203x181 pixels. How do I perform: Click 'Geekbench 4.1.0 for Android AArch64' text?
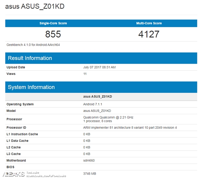(x=33, y=45)
